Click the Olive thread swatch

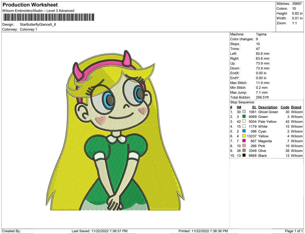pyautogui.click(x=244, y=150)
